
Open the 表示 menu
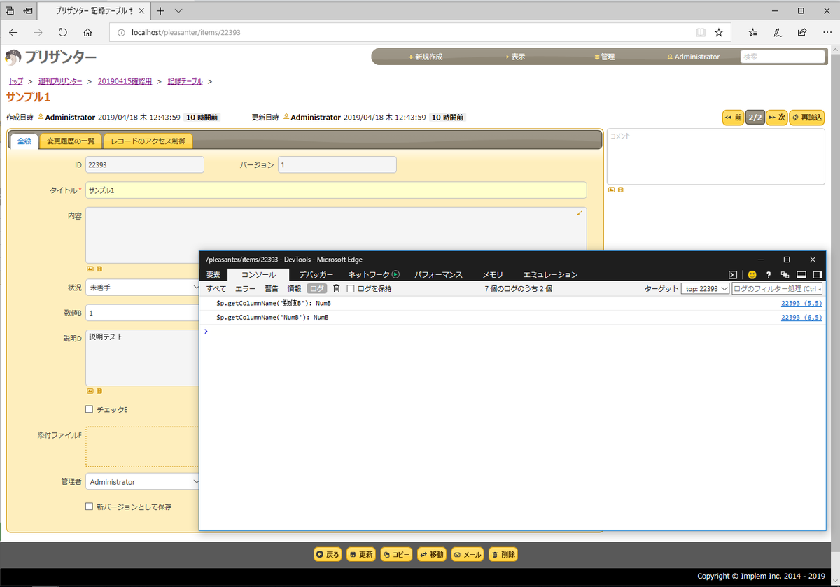click(515, 57)
